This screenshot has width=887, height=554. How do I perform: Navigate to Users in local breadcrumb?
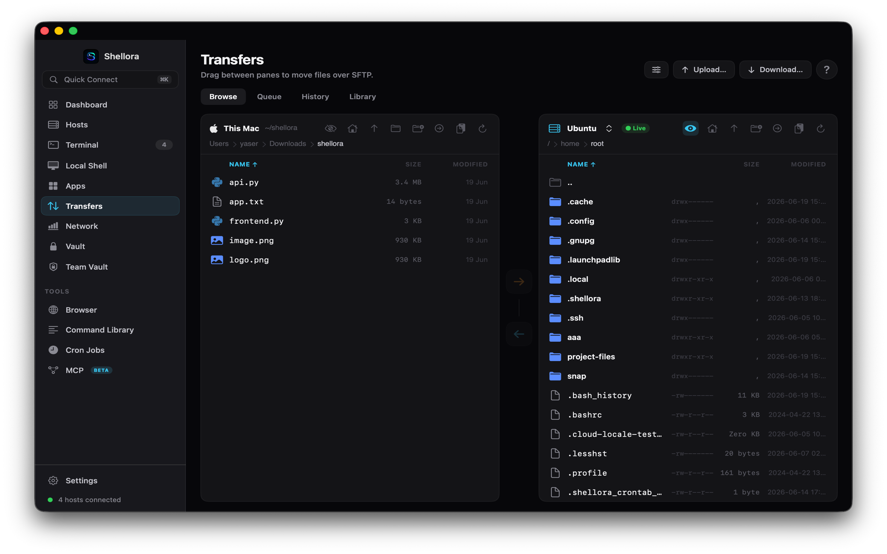click(x=219, y=144)
